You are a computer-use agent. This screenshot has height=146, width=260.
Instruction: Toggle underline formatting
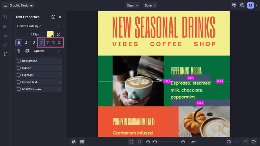34,43
